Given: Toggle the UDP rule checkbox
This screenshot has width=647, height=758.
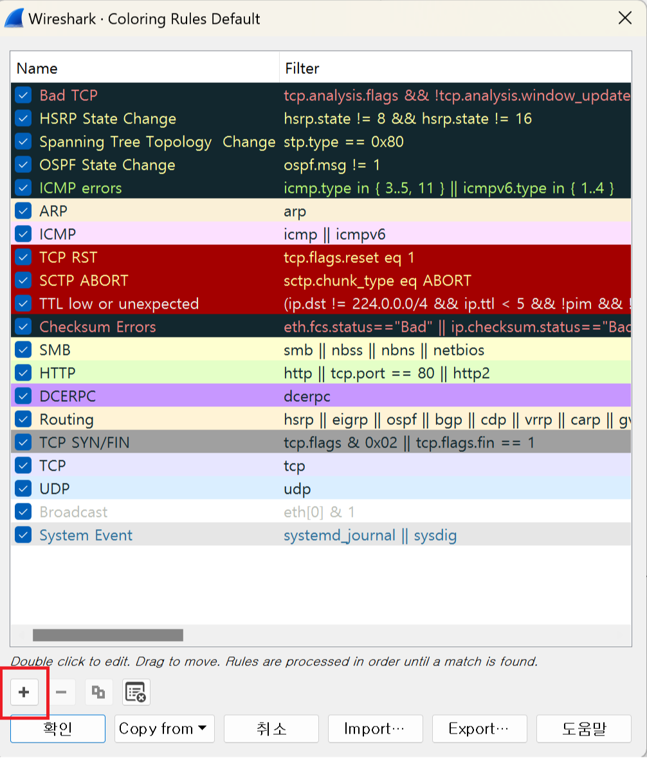Looking at the screenshot, I should click(23, 489).
